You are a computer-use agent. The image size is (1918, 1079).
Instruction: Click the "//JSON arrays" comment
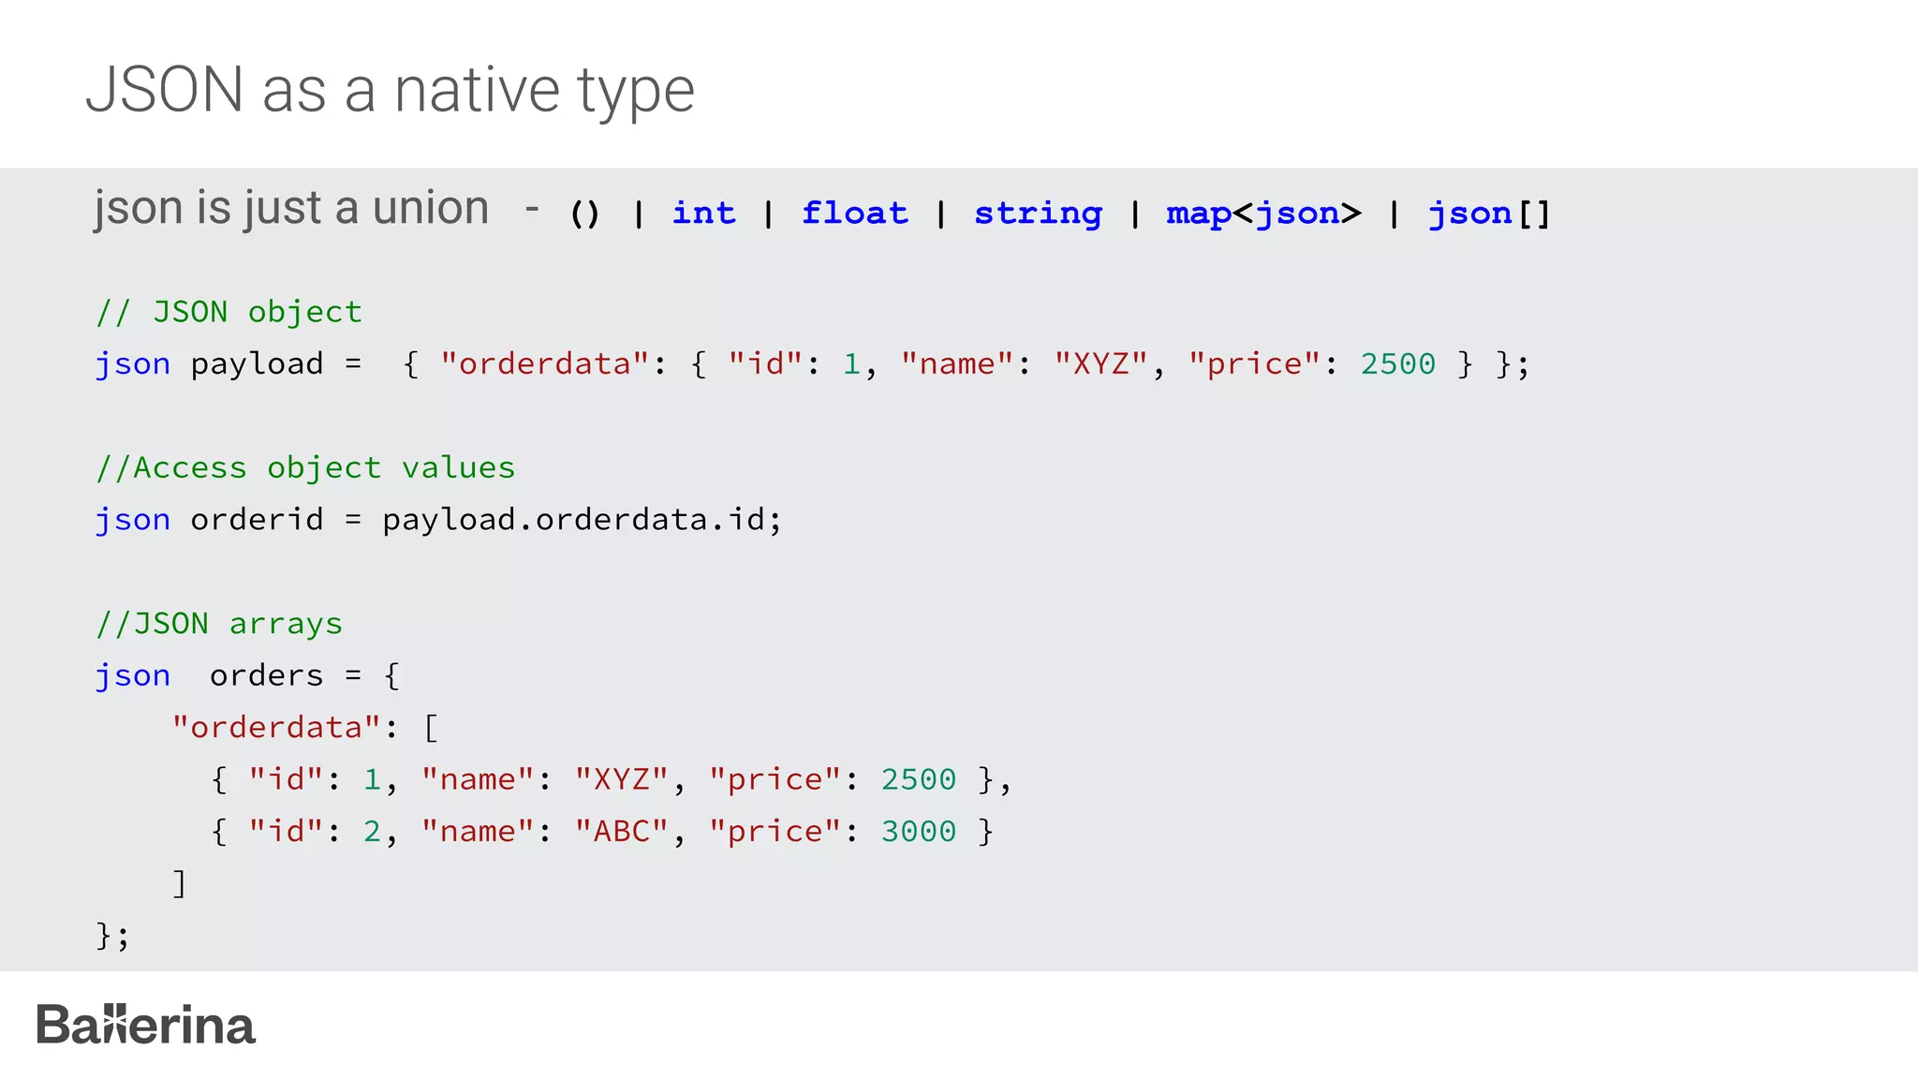click(x=219, y=624)
